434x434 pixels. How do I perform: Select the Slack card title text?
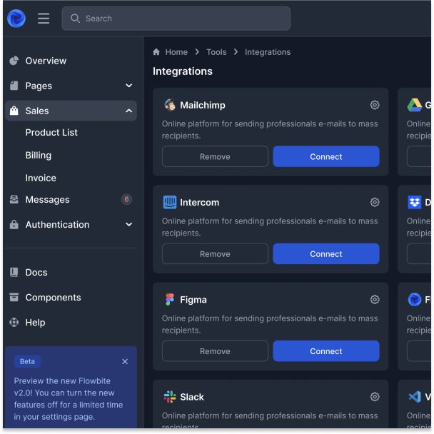(x=192, y=397)
